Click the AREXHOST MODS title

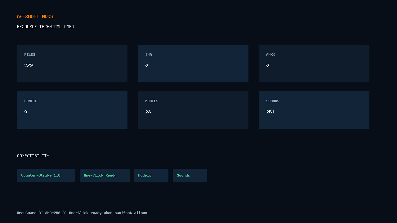pyautogui.click(x=35, y=16)
